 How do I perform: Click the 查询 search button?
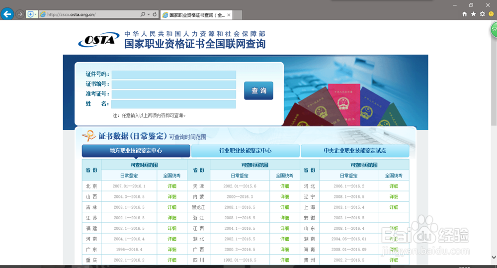point(258,90)
